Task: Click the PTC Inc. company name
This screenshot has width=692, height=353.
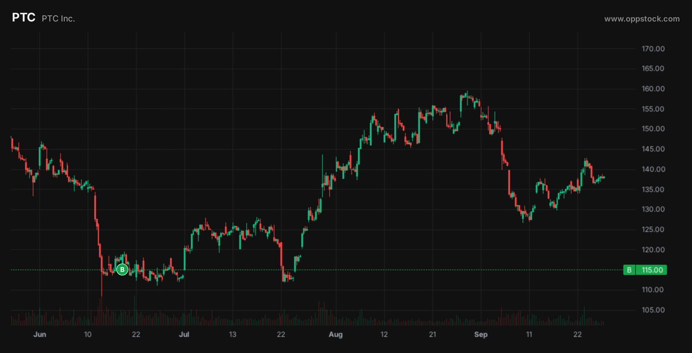Action: click(58, 18)
